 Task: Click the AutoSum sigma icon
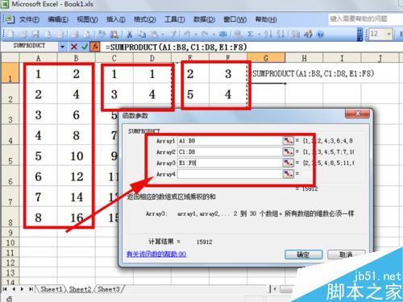(250, 35)
